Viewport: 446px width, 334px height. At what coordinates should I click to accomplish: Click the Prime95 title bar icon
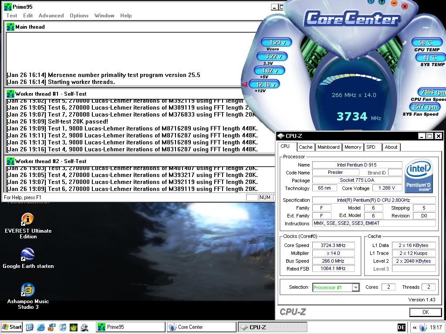8,7
